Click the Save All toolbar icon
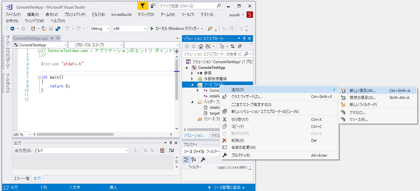 pyautogui.click(x=58, y=29)
